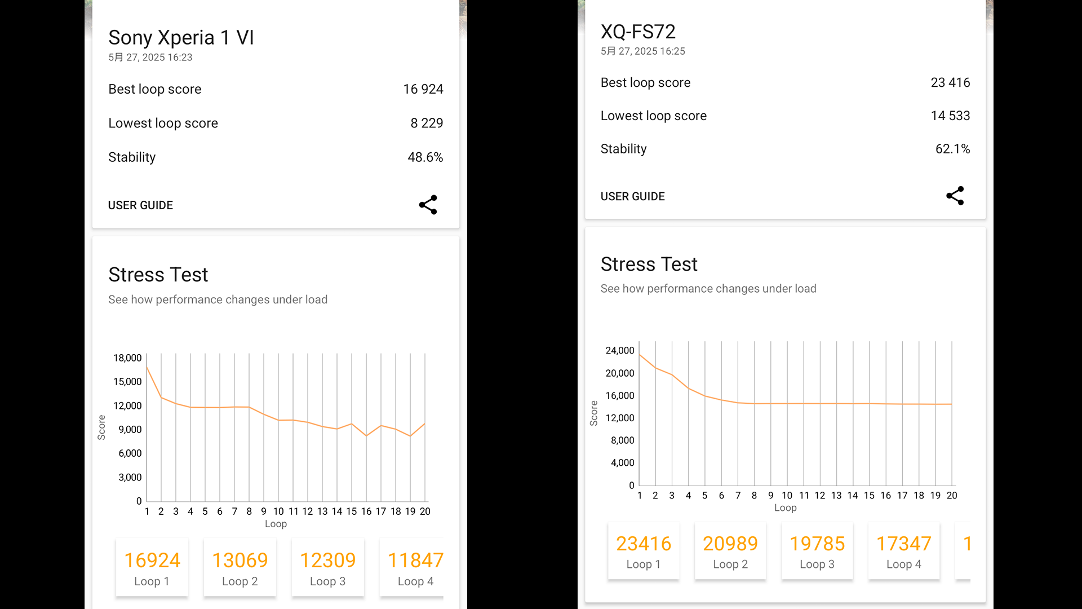Click stability value 48.6%
The height and width of the screenshot is (609, 1082).
click(425, 157)
